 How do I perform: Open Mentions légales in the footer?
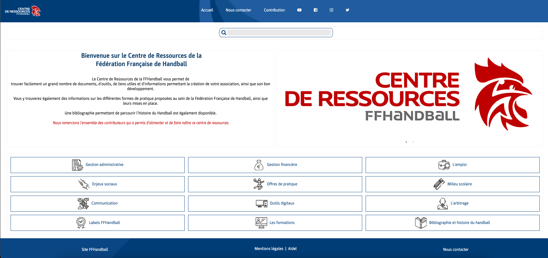(269, 249)
